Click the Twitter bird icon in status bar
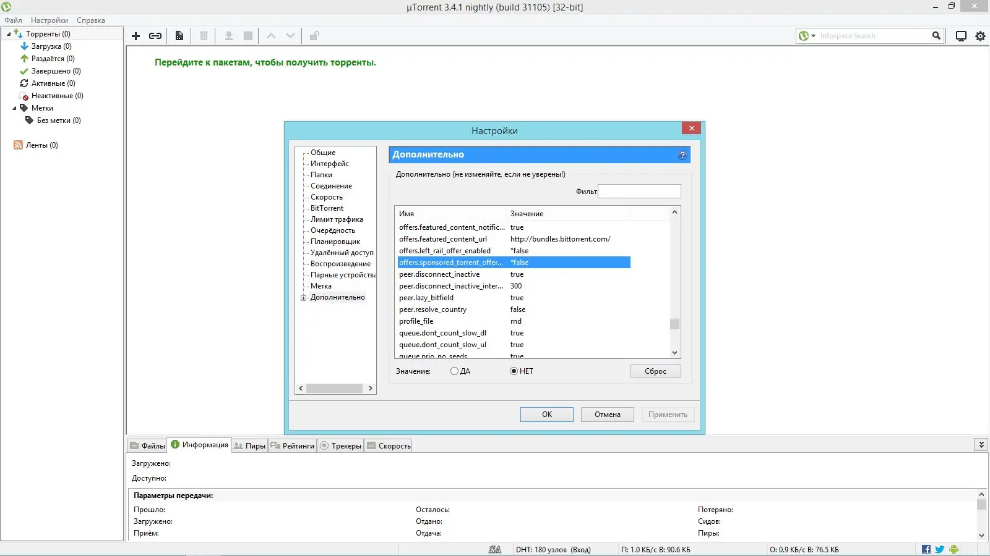Image resolution: width=990 pixels, height=556 pixels. [x=940, y=549]
